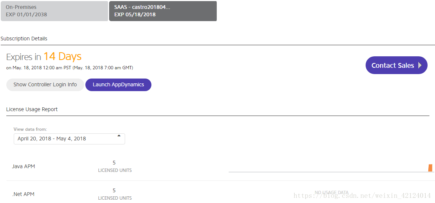Click the caret arrow on date range selector
435x203 pixels.
[119, 136]
